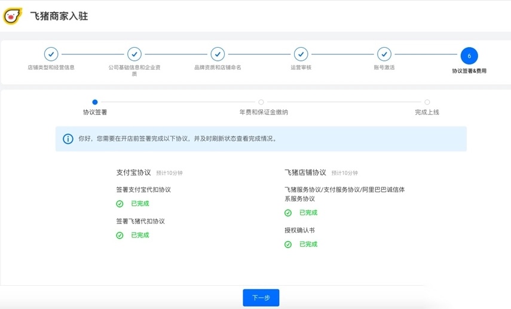Click 已完成 status under 签署支付宝代扣协议
This screenshot has width=511, height=309.
pos(140,203)
